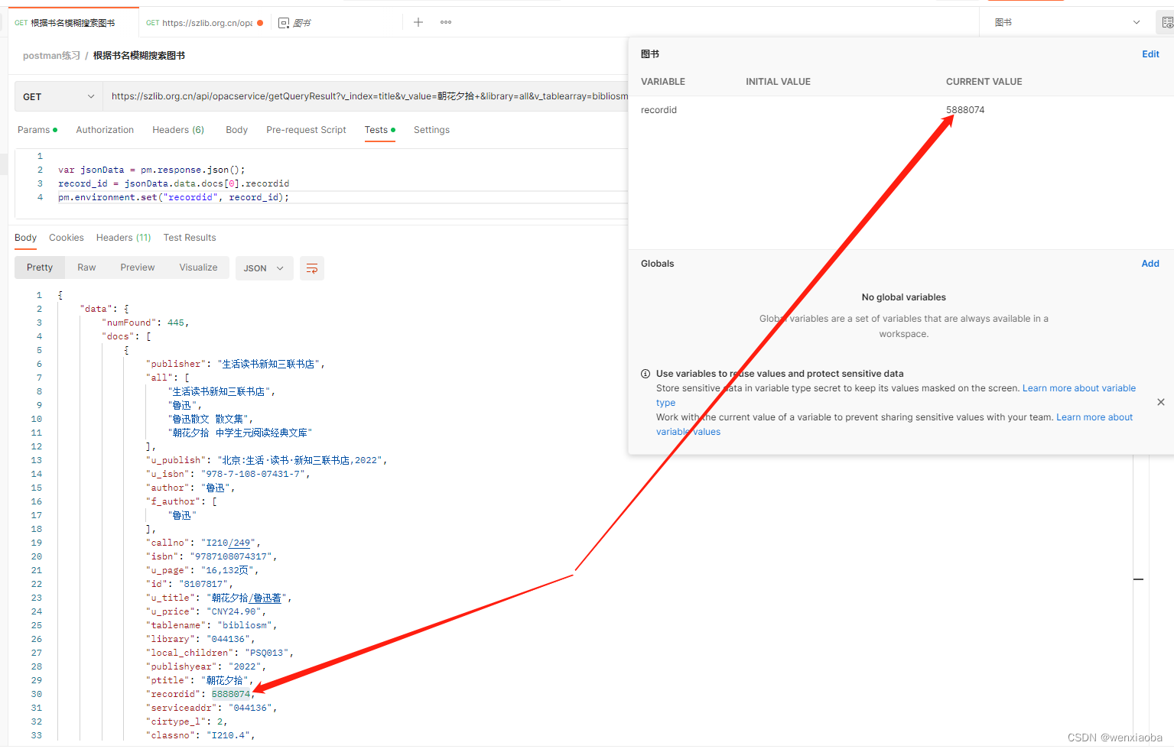
Task: Open the Pre-request Script tab
Action: pos(306,130)
